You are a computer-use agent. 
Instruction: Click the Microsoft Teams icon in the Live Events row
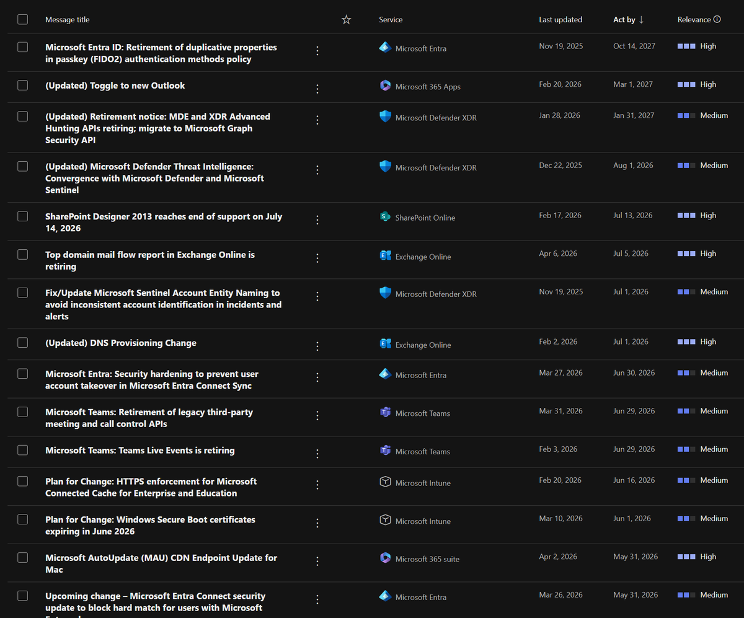point(385,451)
